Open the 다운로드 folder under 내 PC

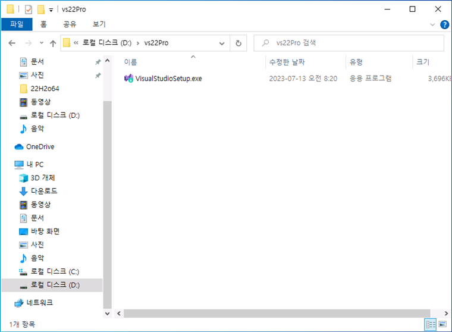click(x=44, y=191)
